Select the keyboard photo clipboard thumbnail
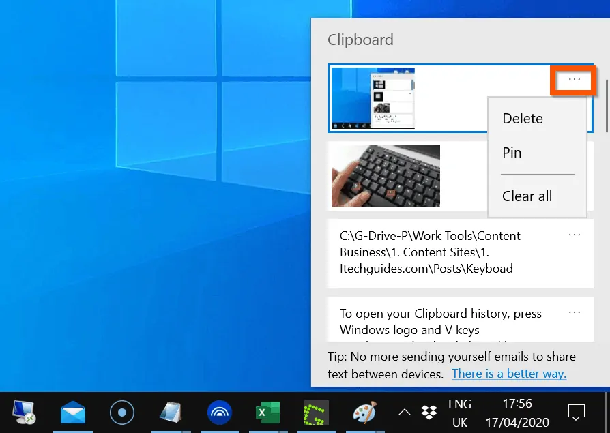This screenshot has height=433, width=610. click(386, 175)
